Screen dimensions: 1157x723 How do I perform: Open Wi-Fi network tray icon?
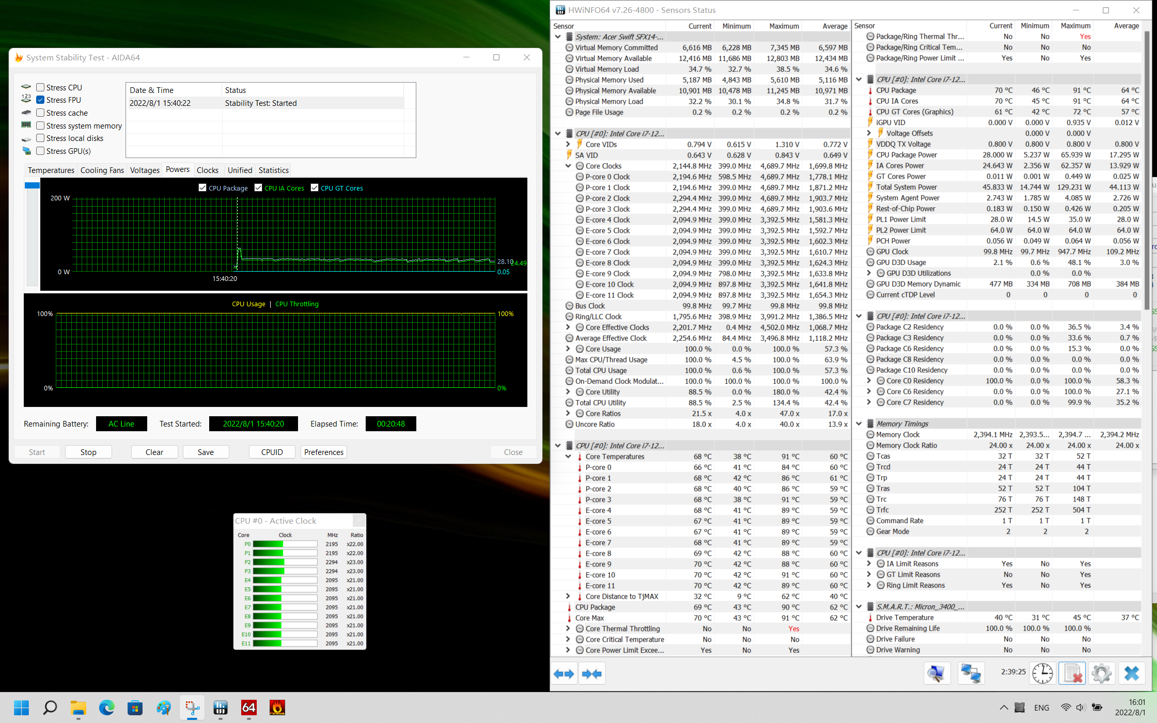[1065, 708]
